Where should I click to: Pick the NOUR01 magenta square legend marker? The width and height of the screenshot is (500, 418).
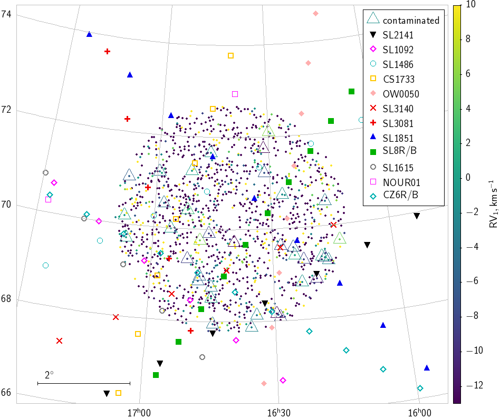tap(373, 182)
